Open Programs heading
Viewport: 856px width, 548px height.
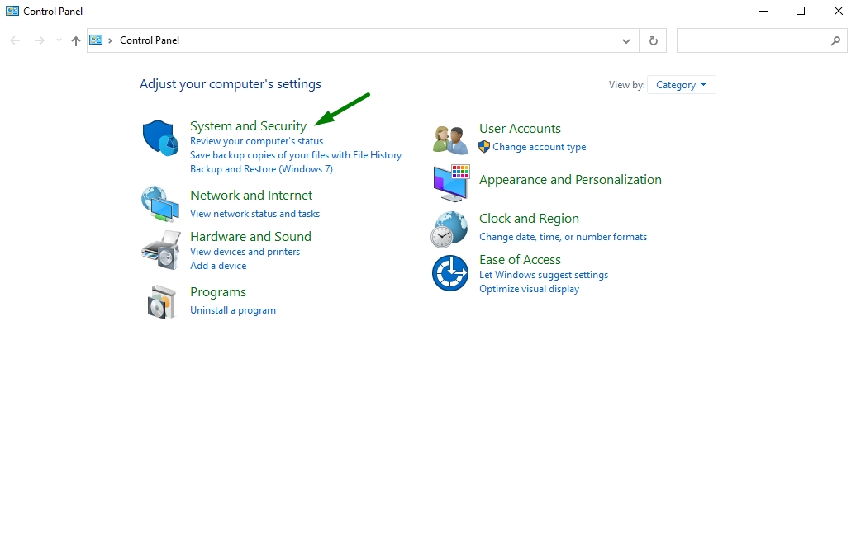click(x=218, y=292)
